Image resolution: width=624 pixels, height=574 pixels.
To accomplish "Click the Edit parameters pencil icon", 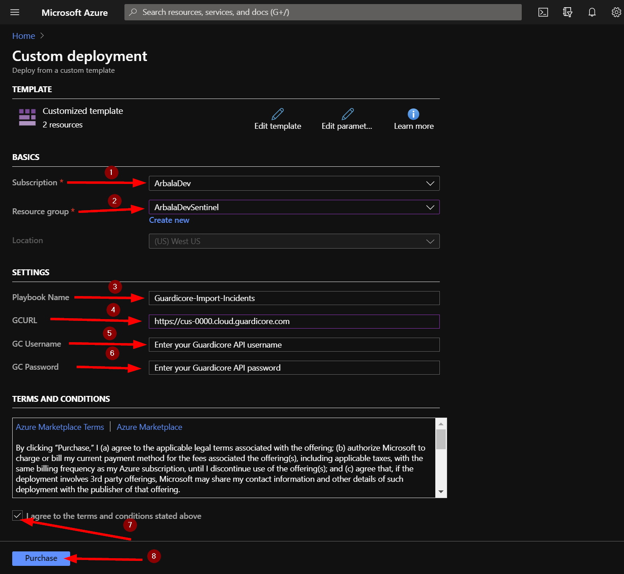I will pyautogui.click(x=348, y=114).
